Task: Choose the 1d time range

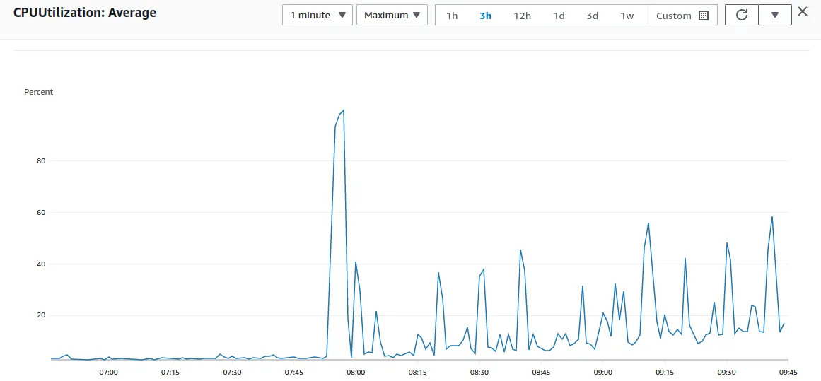Action: 559,15
